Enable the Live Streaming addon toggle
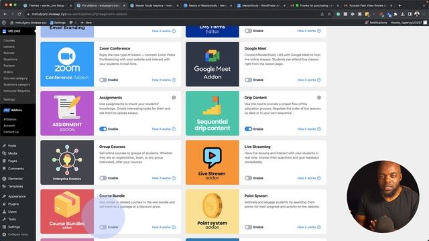The width and height of the screenshot is (429, 241). coord(248,178)
